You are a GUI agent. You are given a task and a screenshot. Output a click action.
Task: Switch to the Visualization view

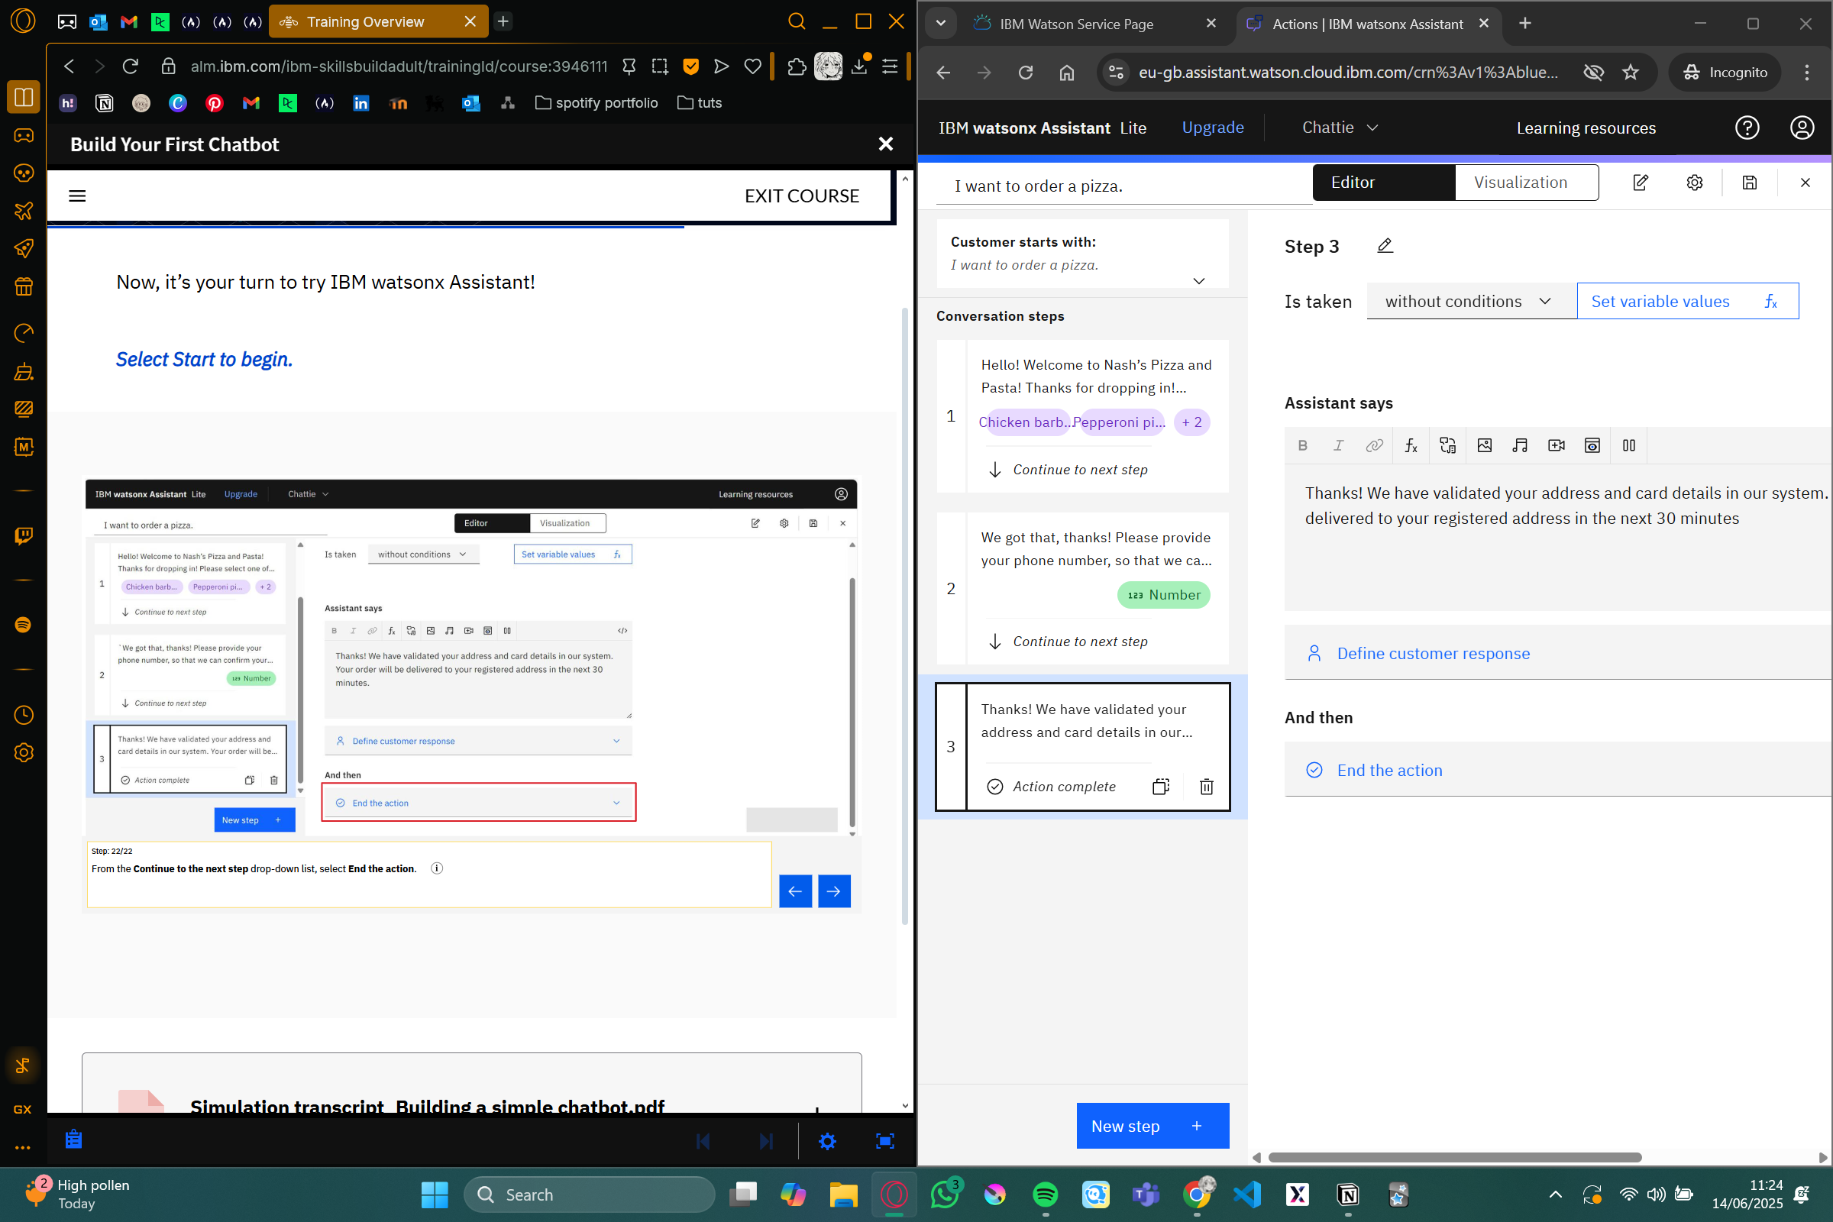click(x=1520, y=183)
